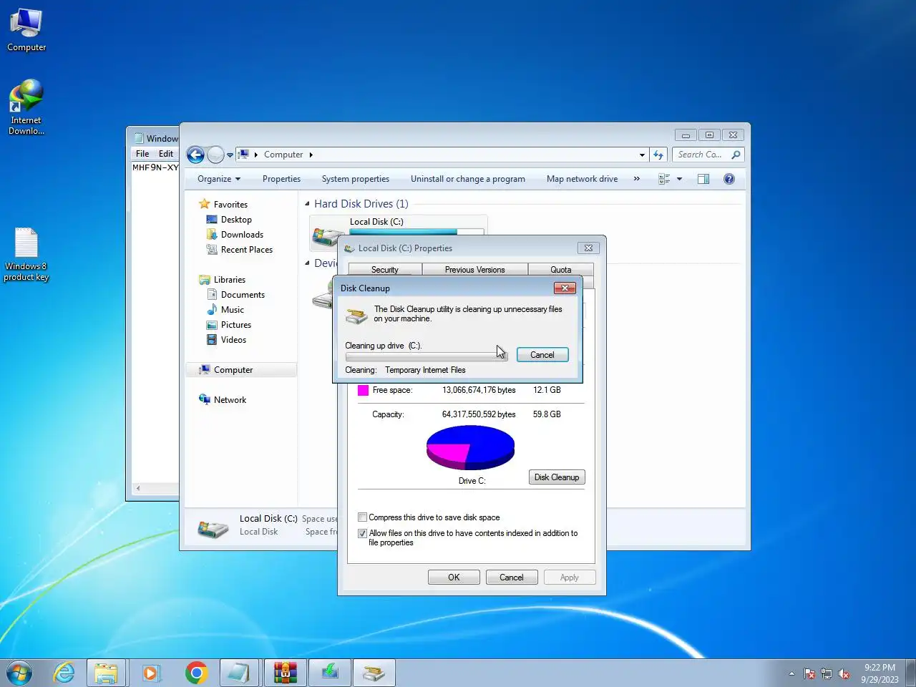
Task: Click the Back navigation arrow in Explorer
Action: tap(195, 155)
